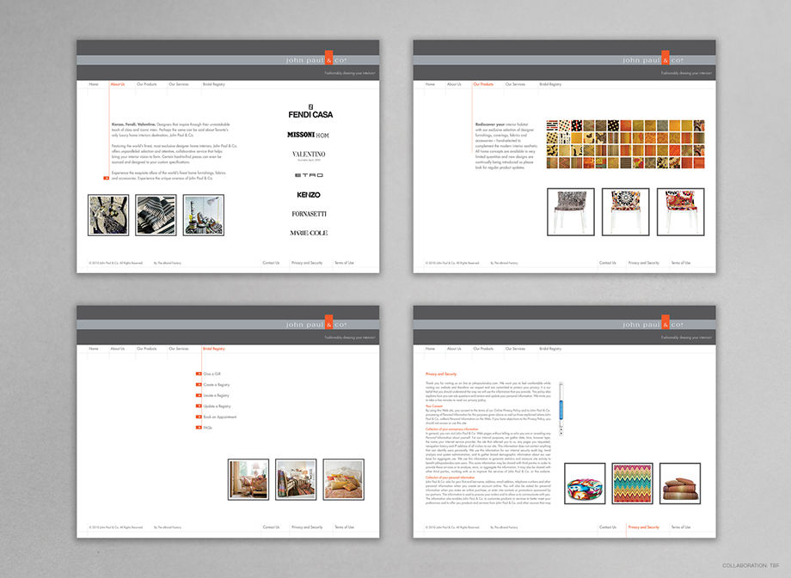Click the Valentino brand logo
Viewport: 791px width, 578px height.
point(309,155)
